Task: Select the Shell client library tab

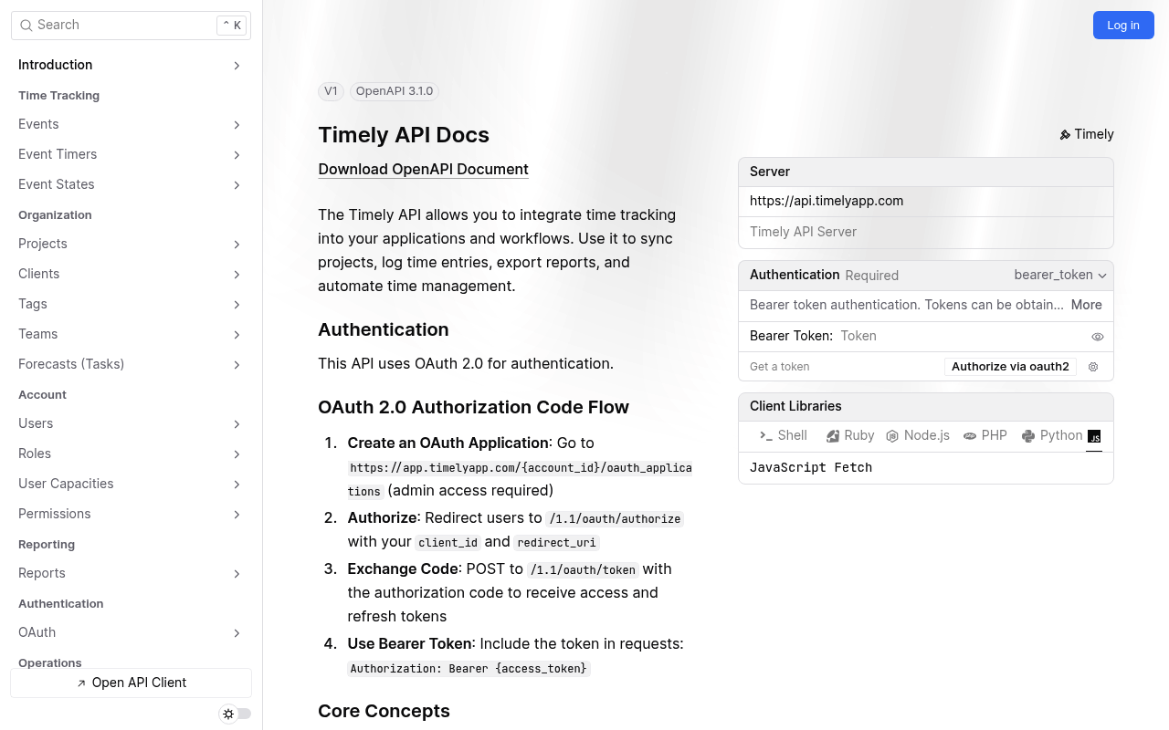Action: [784, 435]
